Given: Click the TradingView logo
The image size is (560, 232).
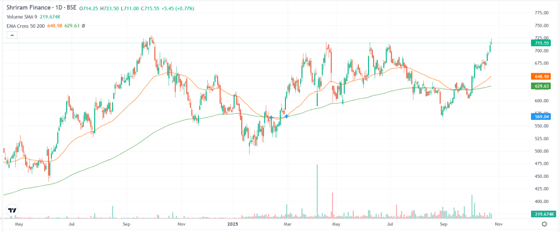Looking at the screenshot, I should coord(11,210).
